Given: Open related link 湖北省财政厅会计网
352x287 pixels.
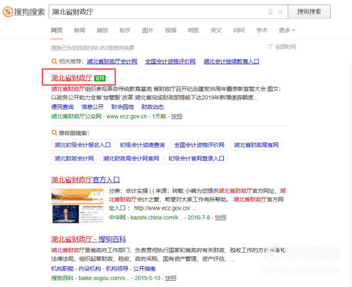Looking at the screenshot, I should coord(112,62).
